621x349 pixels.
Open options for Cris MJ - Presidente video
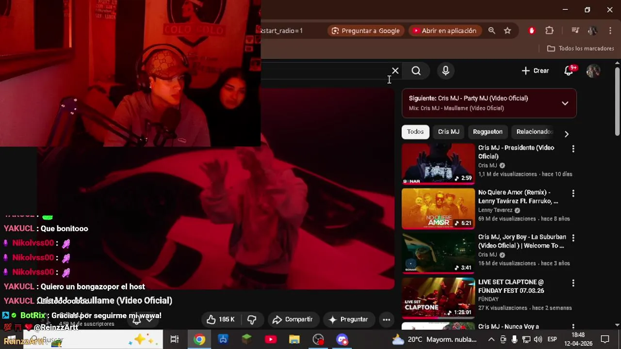[573, 149]
